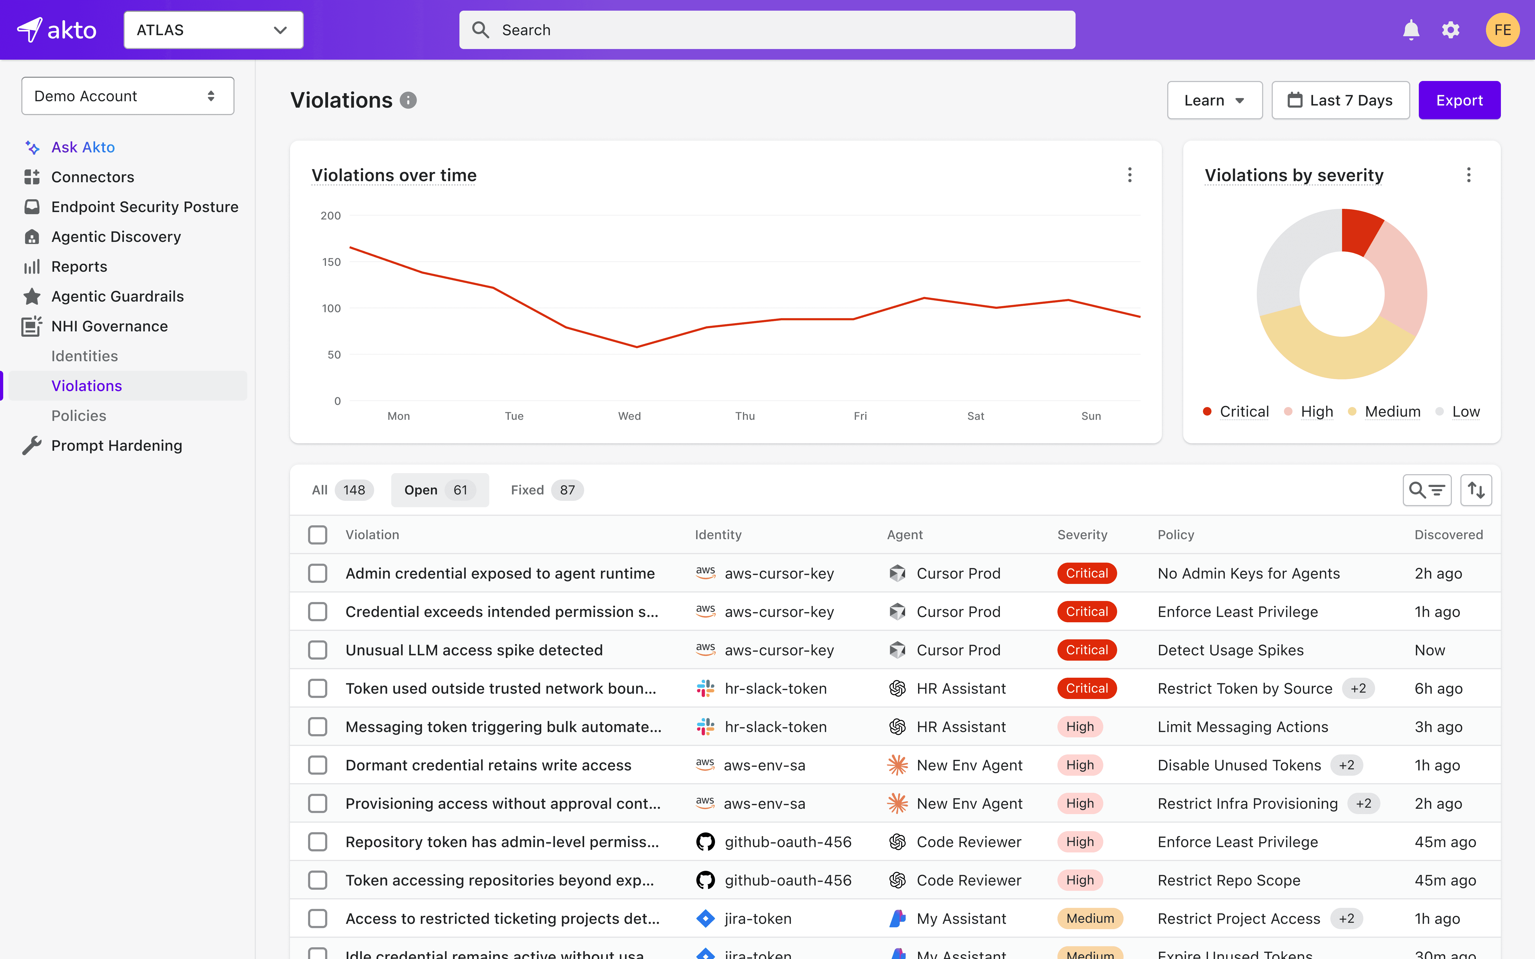The image size is (1535, 959).
Task: Click the Agentic Discovery sidebar icon
Action: coord(32,237)
